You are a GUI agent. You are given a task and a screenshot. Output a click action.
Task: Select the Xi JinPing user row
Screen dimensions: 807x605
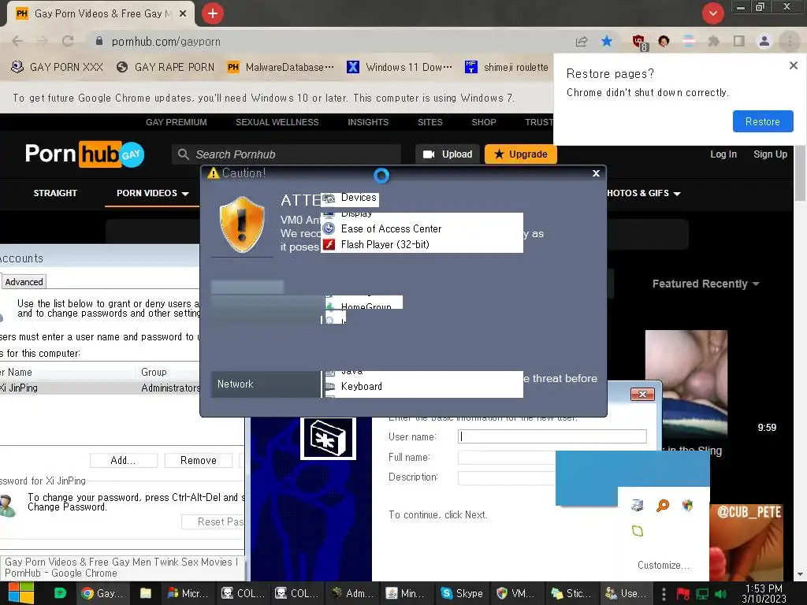[100, 388]
